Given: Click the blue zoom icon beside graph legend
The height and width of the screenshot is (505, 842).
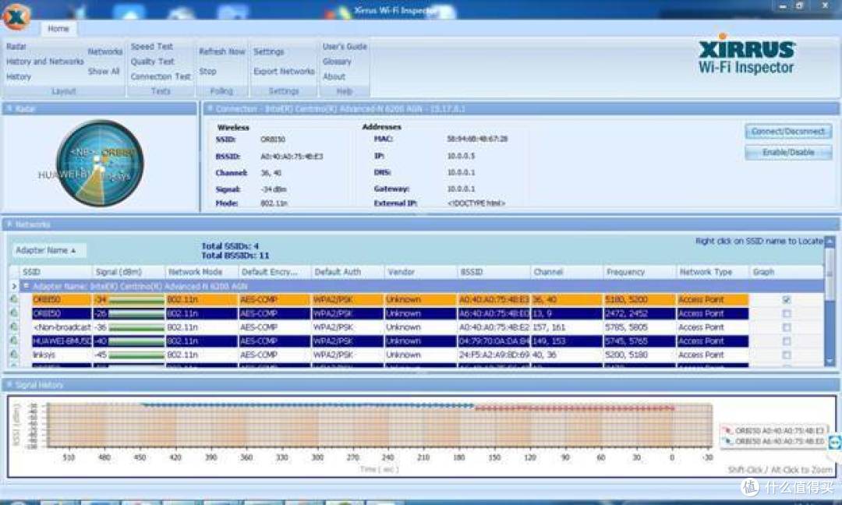Looking at the screenshot, I should pos(834,442).
